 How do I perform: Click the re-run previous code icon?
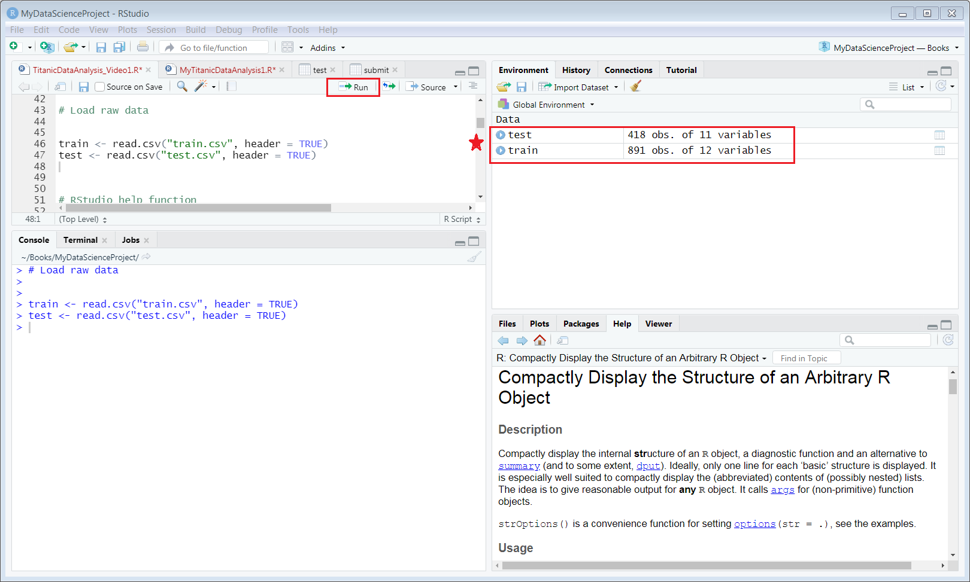(x=389, y=86)
